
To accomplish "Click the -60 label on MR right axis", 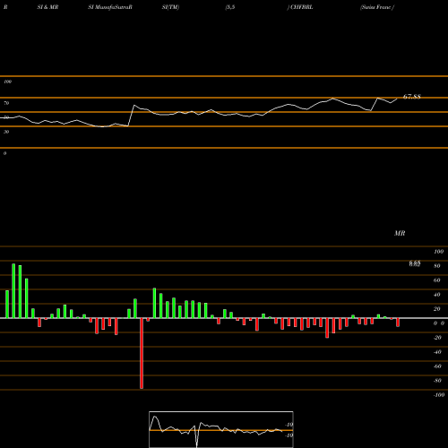I will pyautogui.click(x=437, y=366).
